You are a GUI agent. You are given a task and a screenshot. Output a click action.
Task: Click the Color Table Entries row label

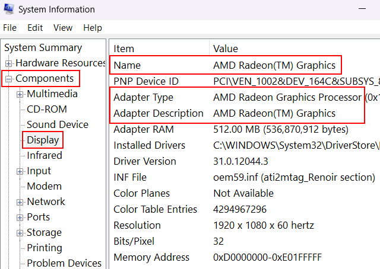156,209
